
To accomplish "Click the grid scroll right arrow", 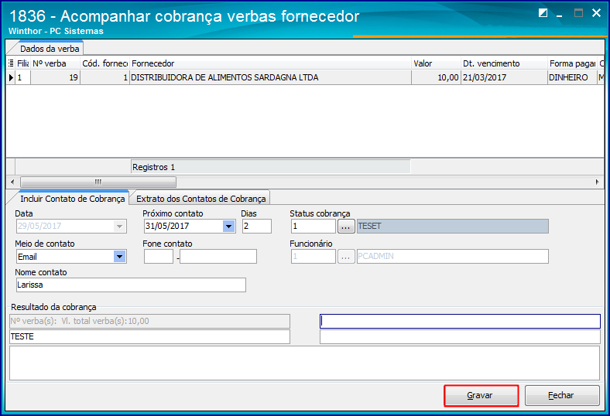I will 597,182.
